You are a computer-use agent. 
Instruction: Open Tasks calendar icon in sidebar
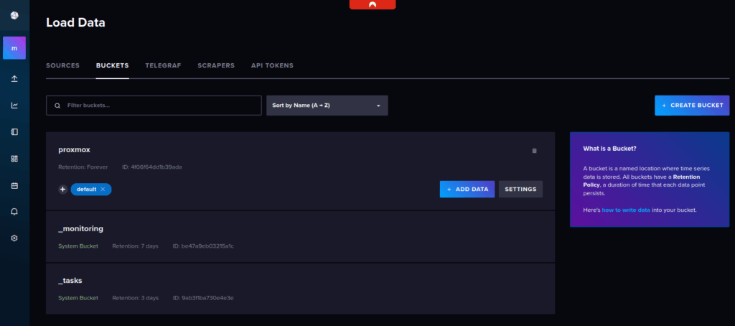(x=14, y=185)
